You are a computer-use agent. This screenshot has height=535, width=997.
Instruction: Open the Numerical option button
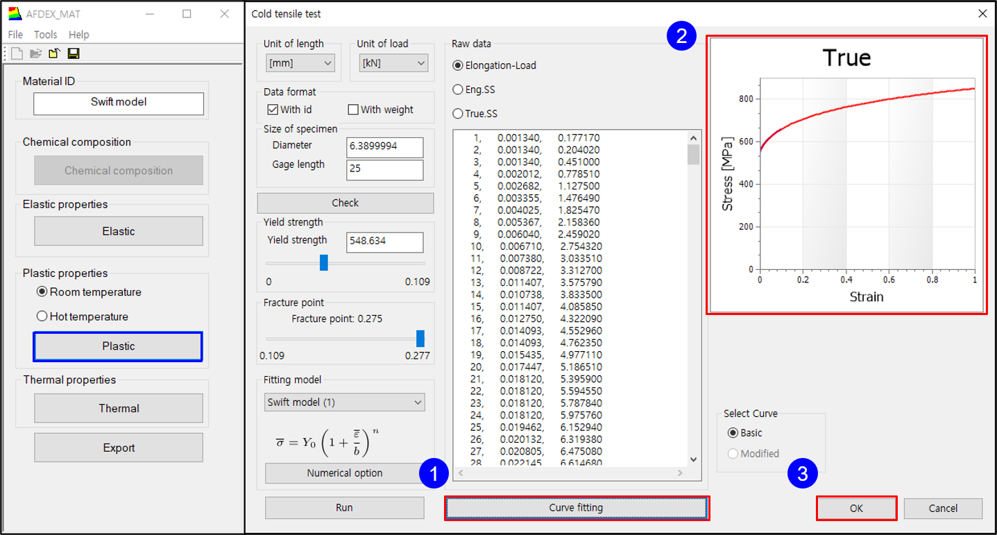345,473
